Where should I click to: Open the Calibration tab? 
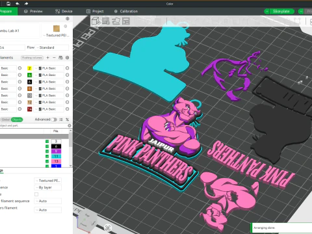tap(126, 11)
